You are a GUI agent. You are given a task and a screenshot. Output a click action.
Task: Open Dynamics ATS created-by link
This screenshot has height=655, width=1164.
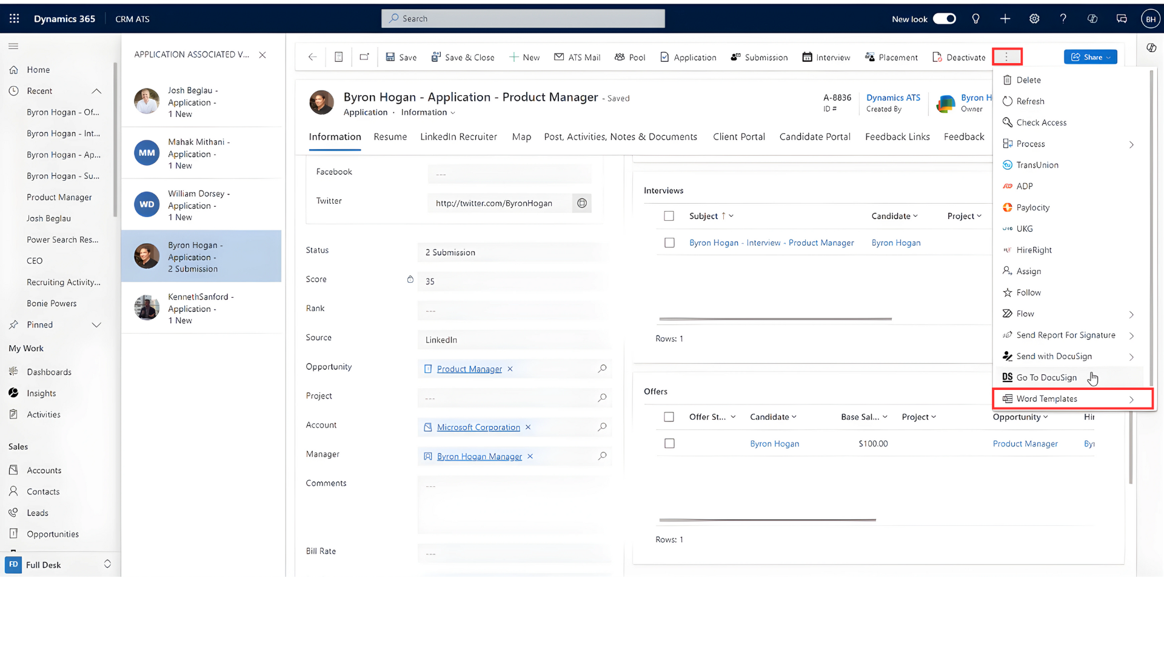point(893,98)
